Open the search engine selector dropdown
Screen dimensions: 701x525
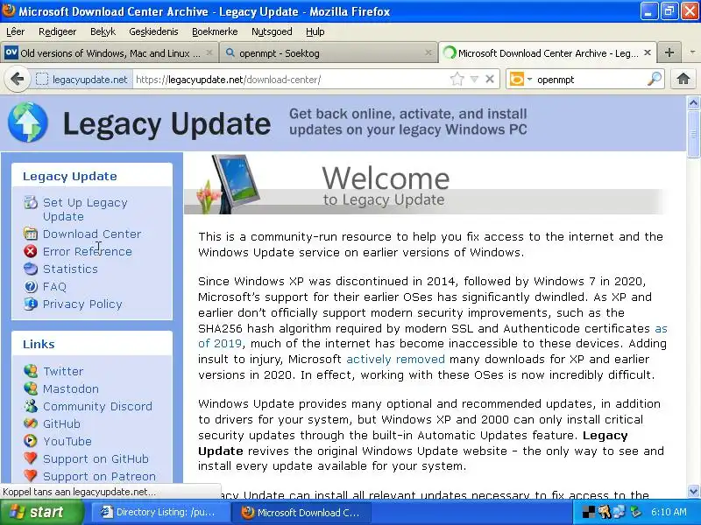[x=530, y=80]
